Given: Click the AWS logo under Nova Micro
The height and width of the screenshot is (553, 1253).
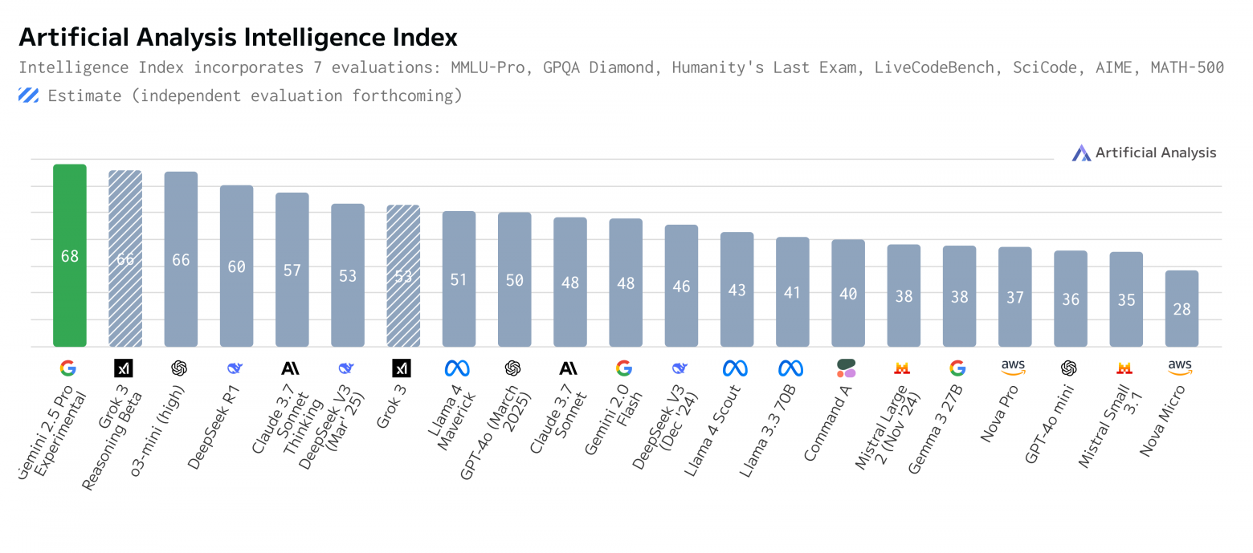Looking at the screenshot, I should (x=1180, y=368).
